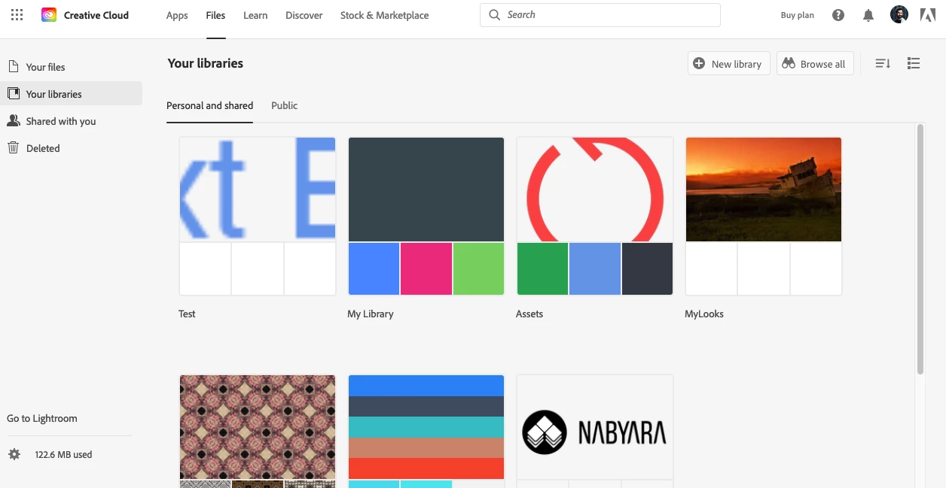Open the NABYARA logo library thumbnail

pyautogui.click(x=595, y=427)
